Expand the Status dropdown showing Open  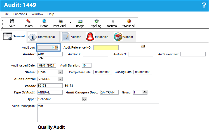(x=60, y=72)
